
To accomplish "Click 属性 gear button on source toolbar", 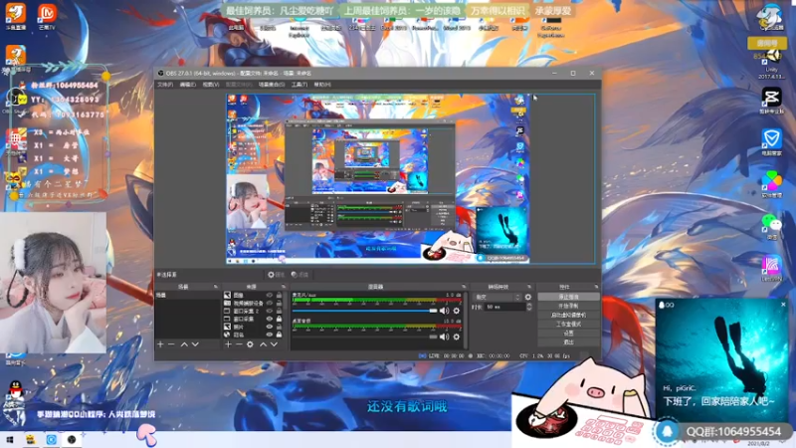I will tap(277, 275).
